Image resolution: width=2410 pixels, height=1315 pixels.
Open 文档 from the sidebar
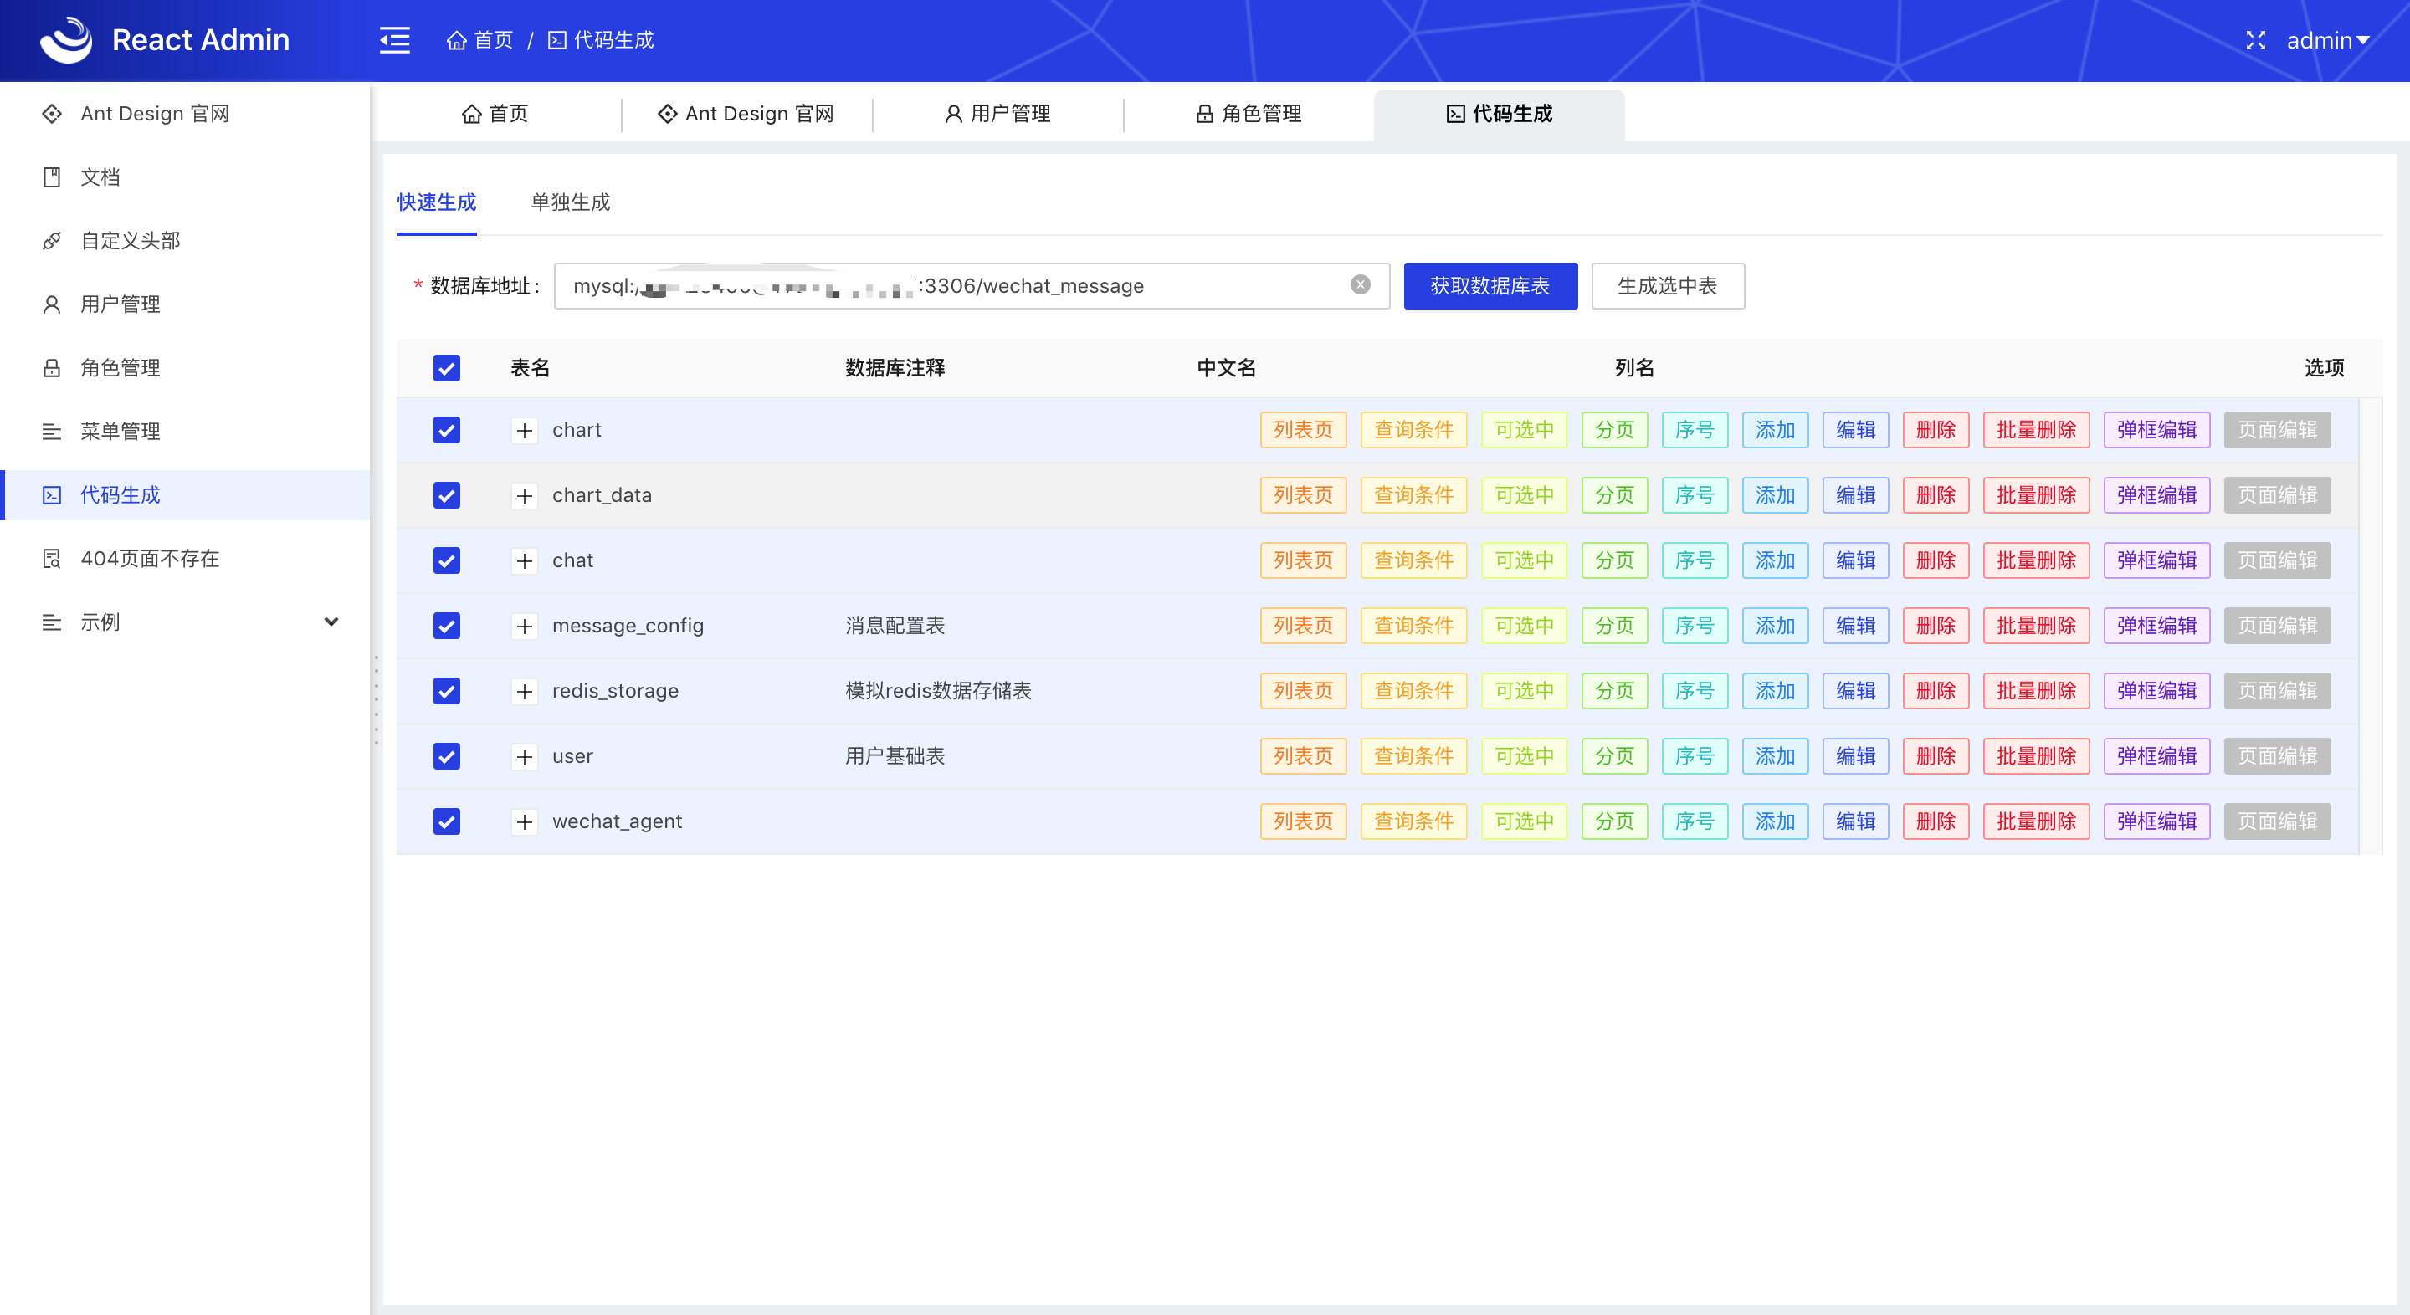(100, 177)
